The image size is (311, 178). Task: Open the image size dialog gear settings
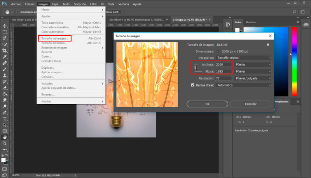coord(268,45)
